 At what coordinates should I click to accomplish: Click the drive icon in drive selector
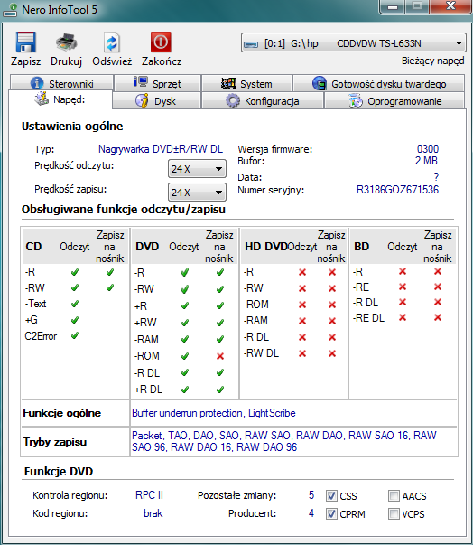click(x=251, y=44)
